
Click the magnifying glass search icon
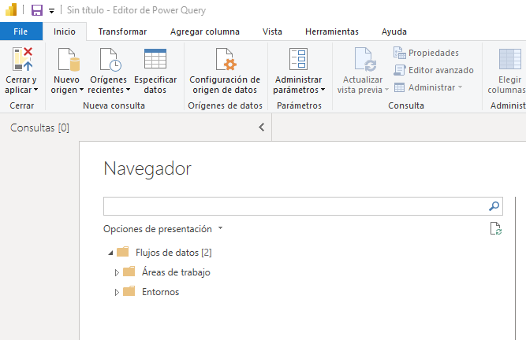[494, 206]
